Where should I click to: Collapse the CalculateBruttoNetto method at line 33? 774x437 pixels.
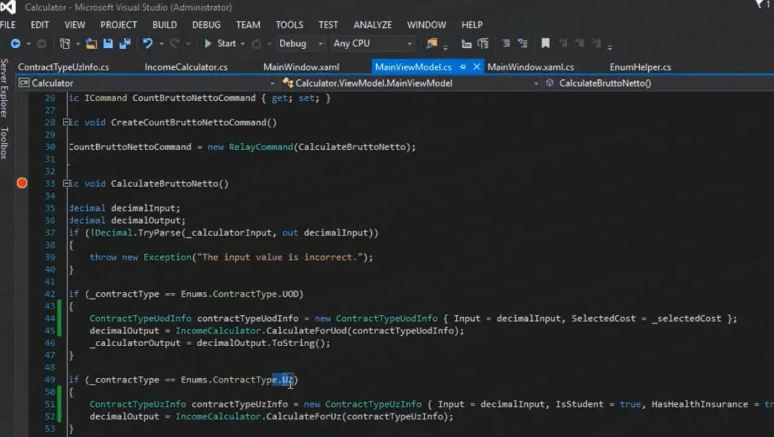point(66,183)
